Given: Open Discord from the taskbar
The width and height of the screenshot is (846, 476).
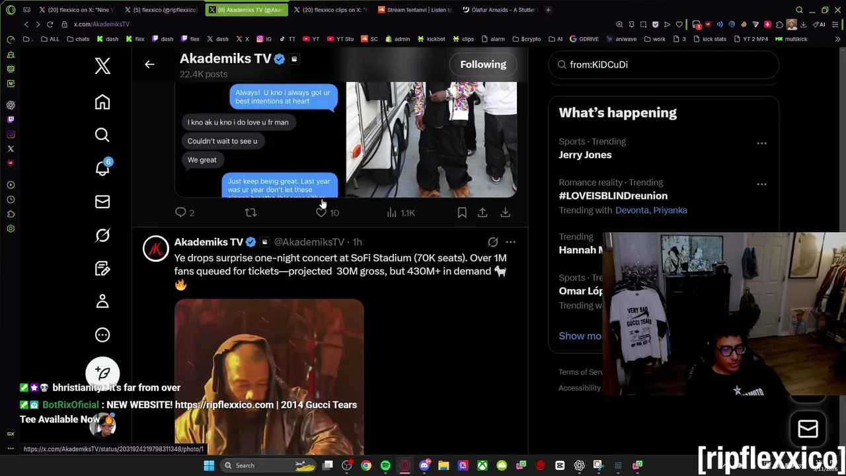Looking at the screenshot, I should click(x=424, y=465).
